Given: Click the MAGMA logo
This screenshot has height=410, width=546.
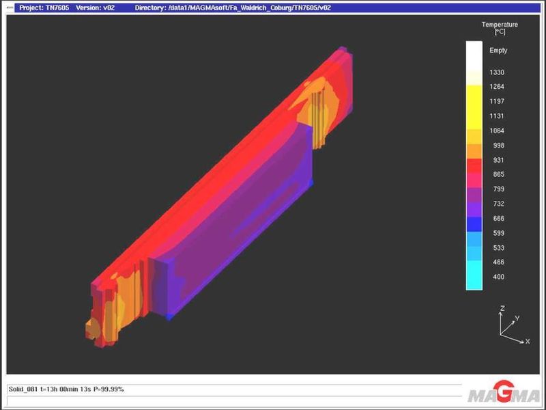Looking at the screenshot, I should click(x=504, y=392).
